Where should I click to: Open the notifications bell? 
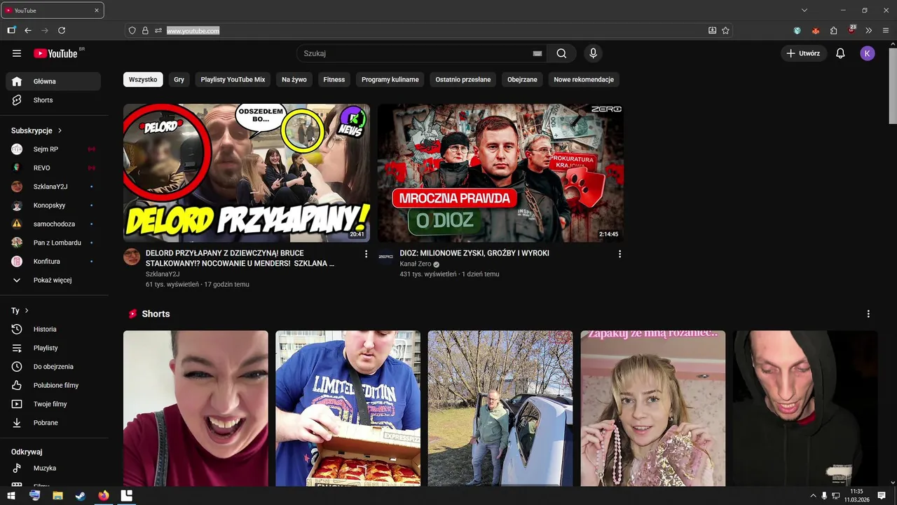[840, 53]
